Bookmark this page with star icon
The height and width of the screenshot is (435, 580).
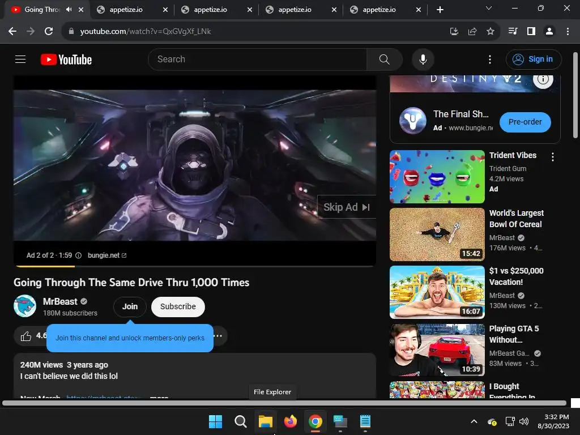[x=491, y=32]
